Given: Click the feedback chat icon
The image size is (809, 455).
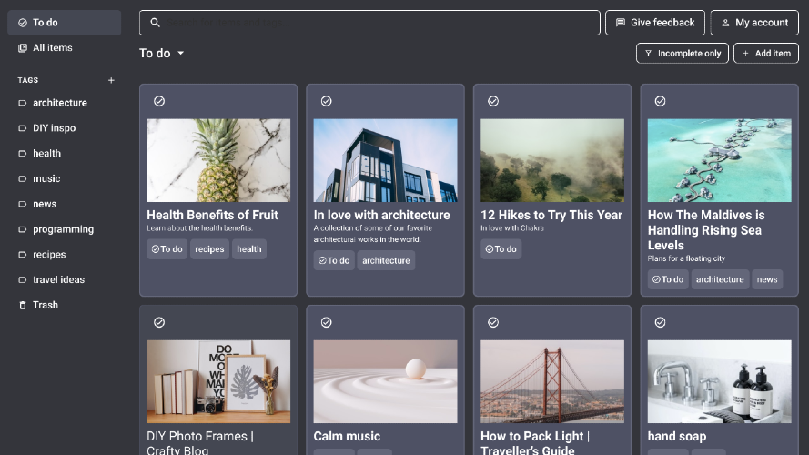Looking at the screenshot, I should [621, 23].
